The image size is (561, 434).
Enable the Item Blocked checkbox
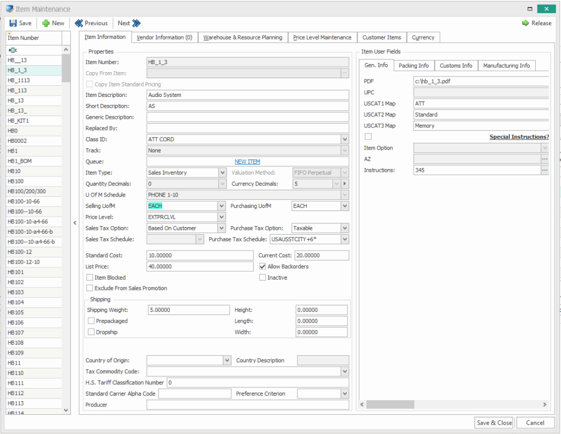pos(90,277)
